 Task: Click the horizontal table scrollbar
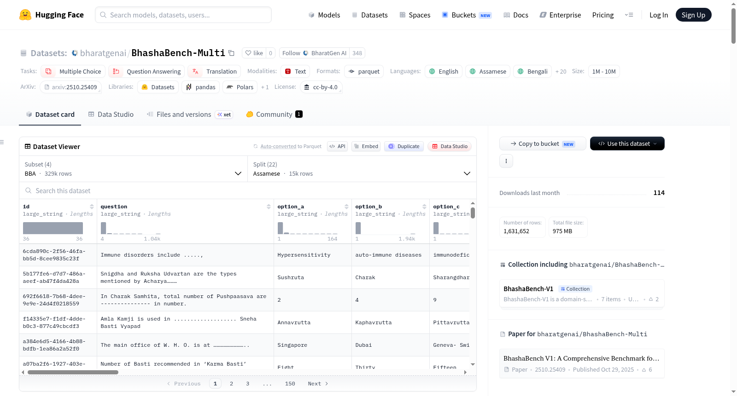(x=73, y=372)
